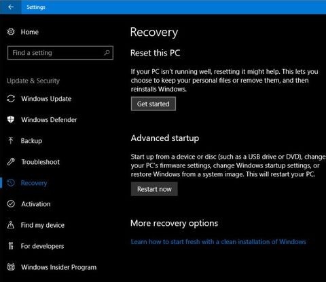Click the search magnifier icon

coord(107,53)
